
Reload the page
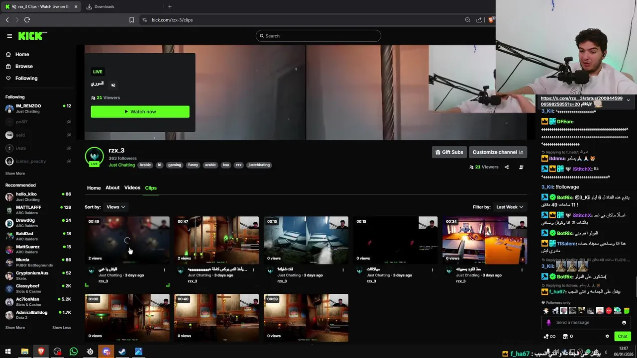pyautogui.click(x=27, y=20)
